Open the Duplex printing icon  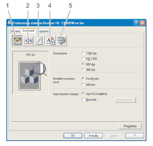tap(28, 41)
